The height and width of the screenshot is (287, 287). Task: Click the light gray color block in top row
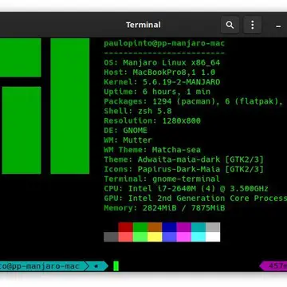(213, 227)
